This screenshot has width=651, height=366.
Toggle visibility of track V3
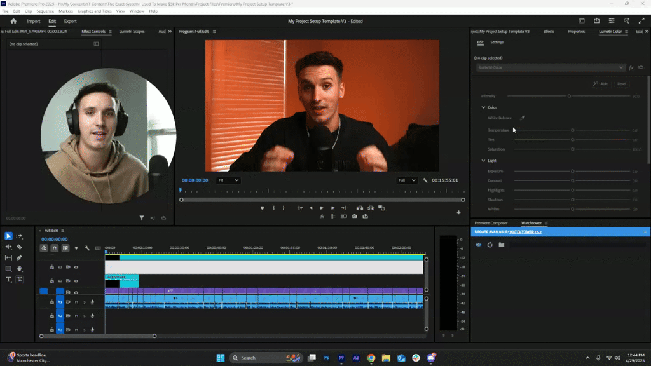pos(76,268)
